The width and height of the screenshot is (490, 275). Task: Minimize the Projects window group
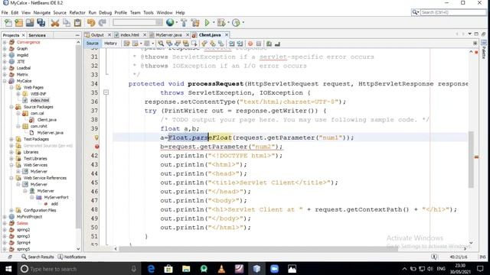click(77, 35)
